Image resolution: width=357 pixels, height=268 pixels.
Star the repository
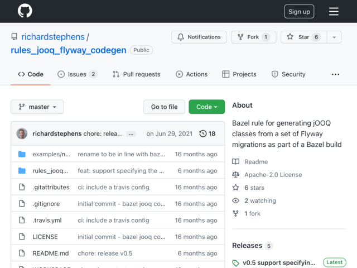(x=303, y=37)
